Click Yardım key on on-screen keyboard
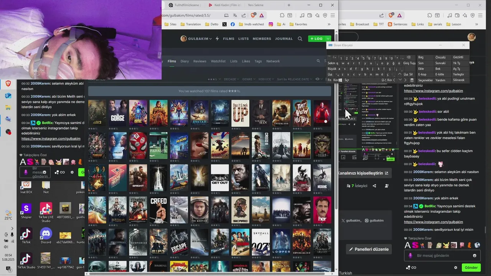 coord(440,80)
